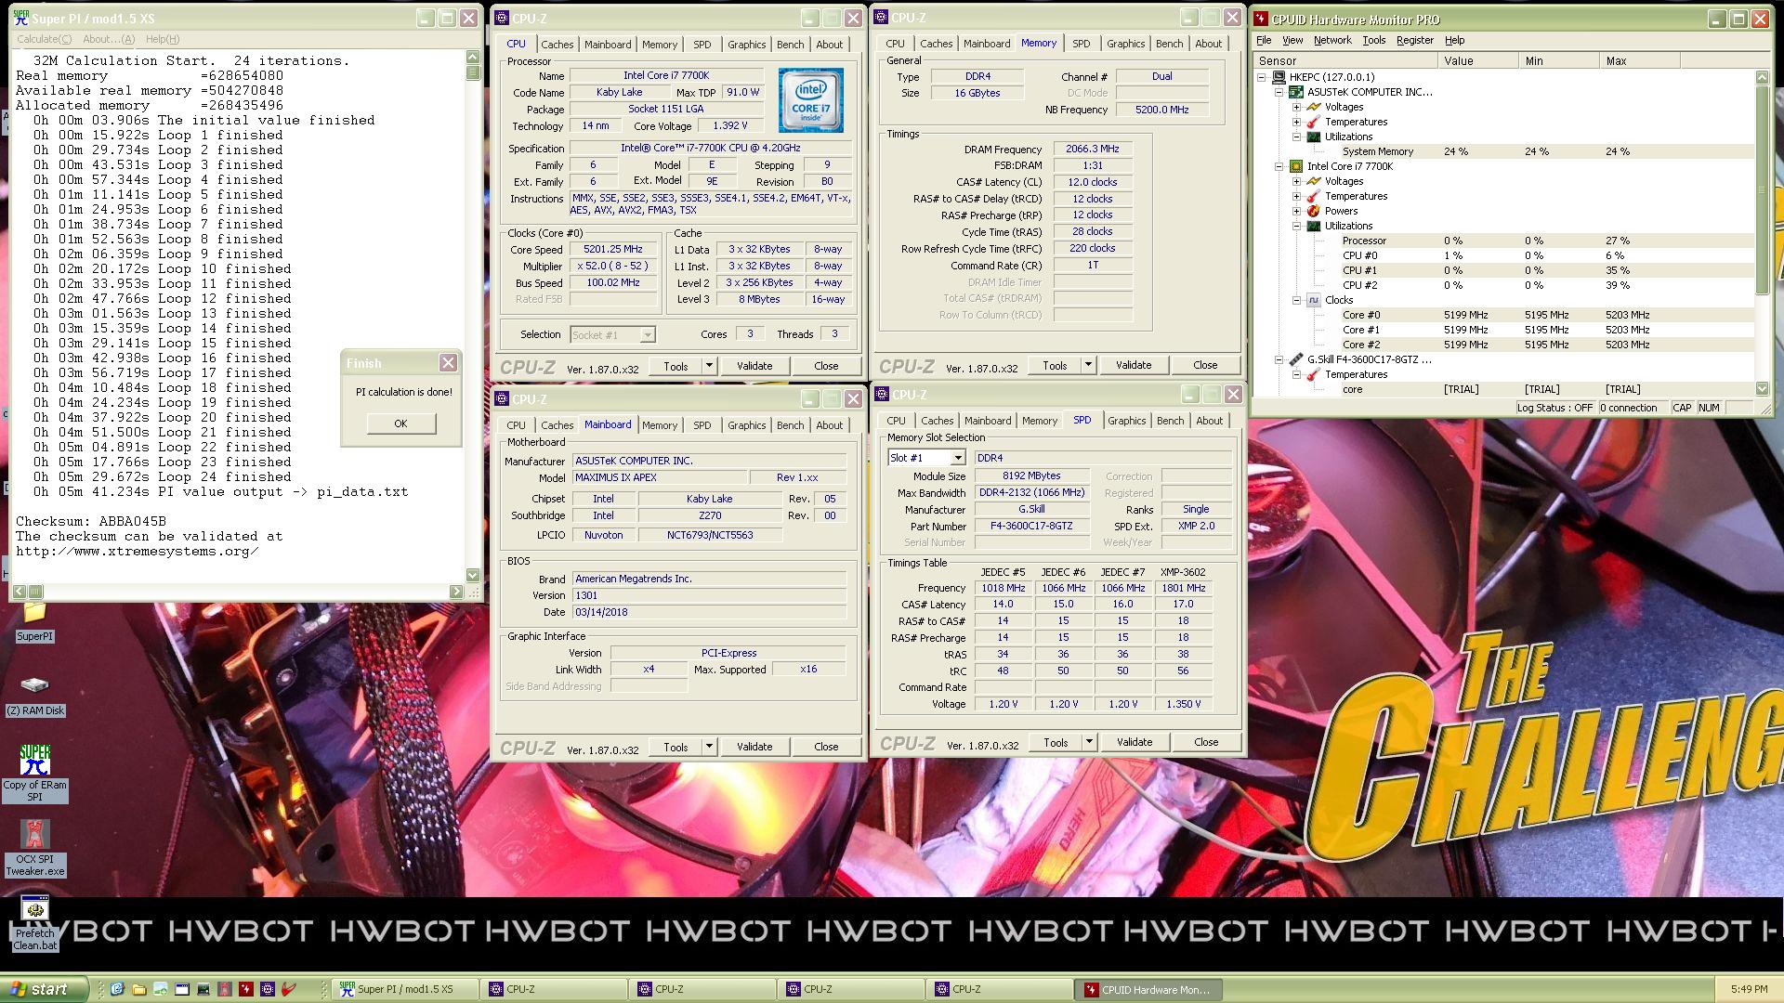Switch to Graphics tab in SPD CPU-Z window
Image resolution: width=1784 pixels, height=1003 pixels.
click(1126, 421)
